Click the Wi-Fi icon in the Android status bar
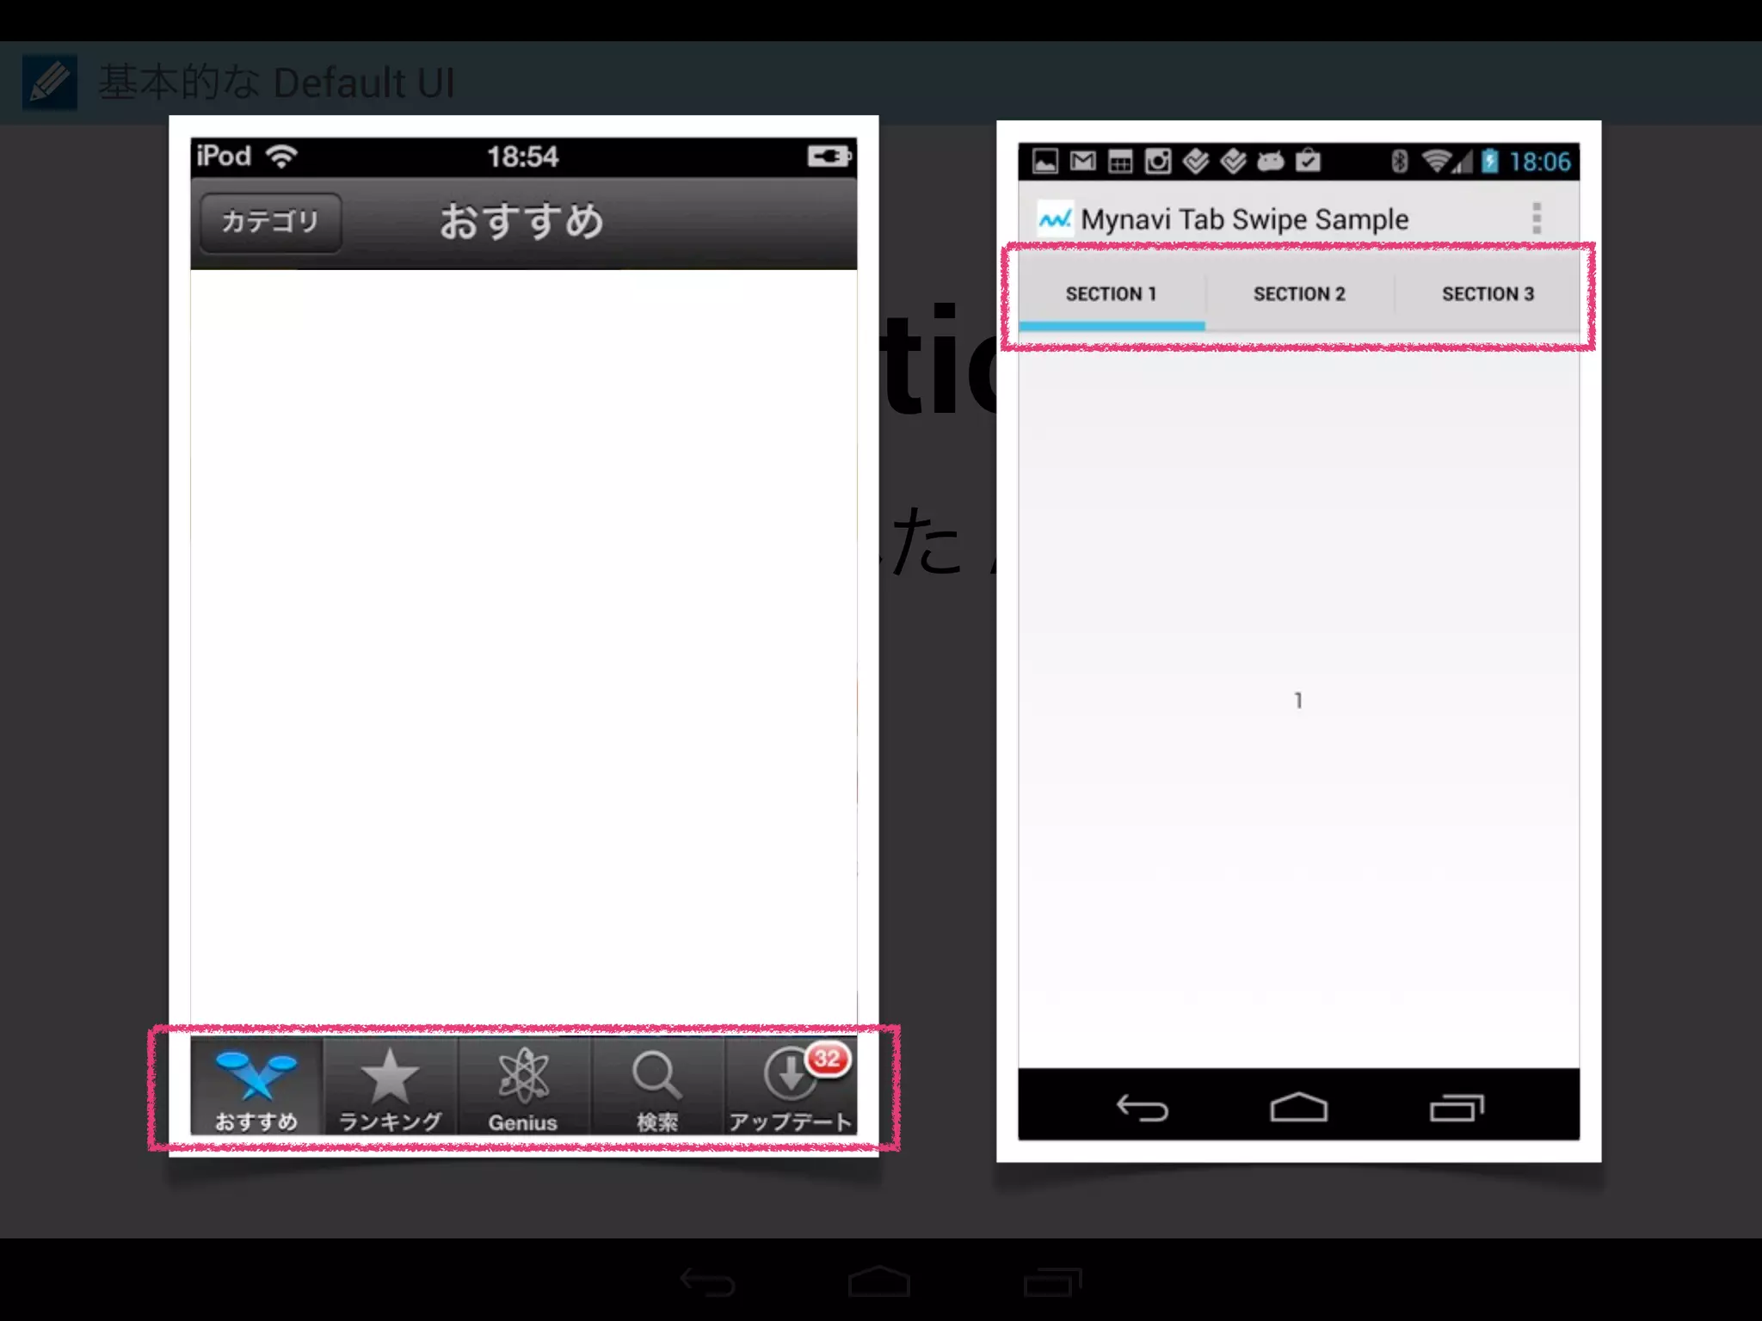 tap(1437, 161)
